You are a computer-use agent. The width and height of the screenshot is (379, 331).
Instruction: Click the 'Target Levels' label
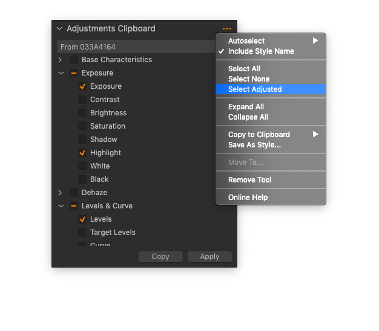tap(113, 233)
